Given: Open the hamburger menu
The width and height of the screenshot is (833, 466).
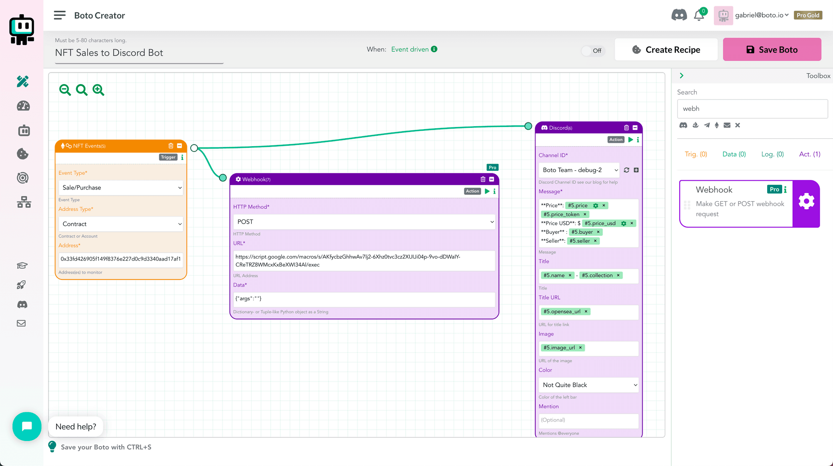Looking at the screenshot, I should [x=60, y=15].
